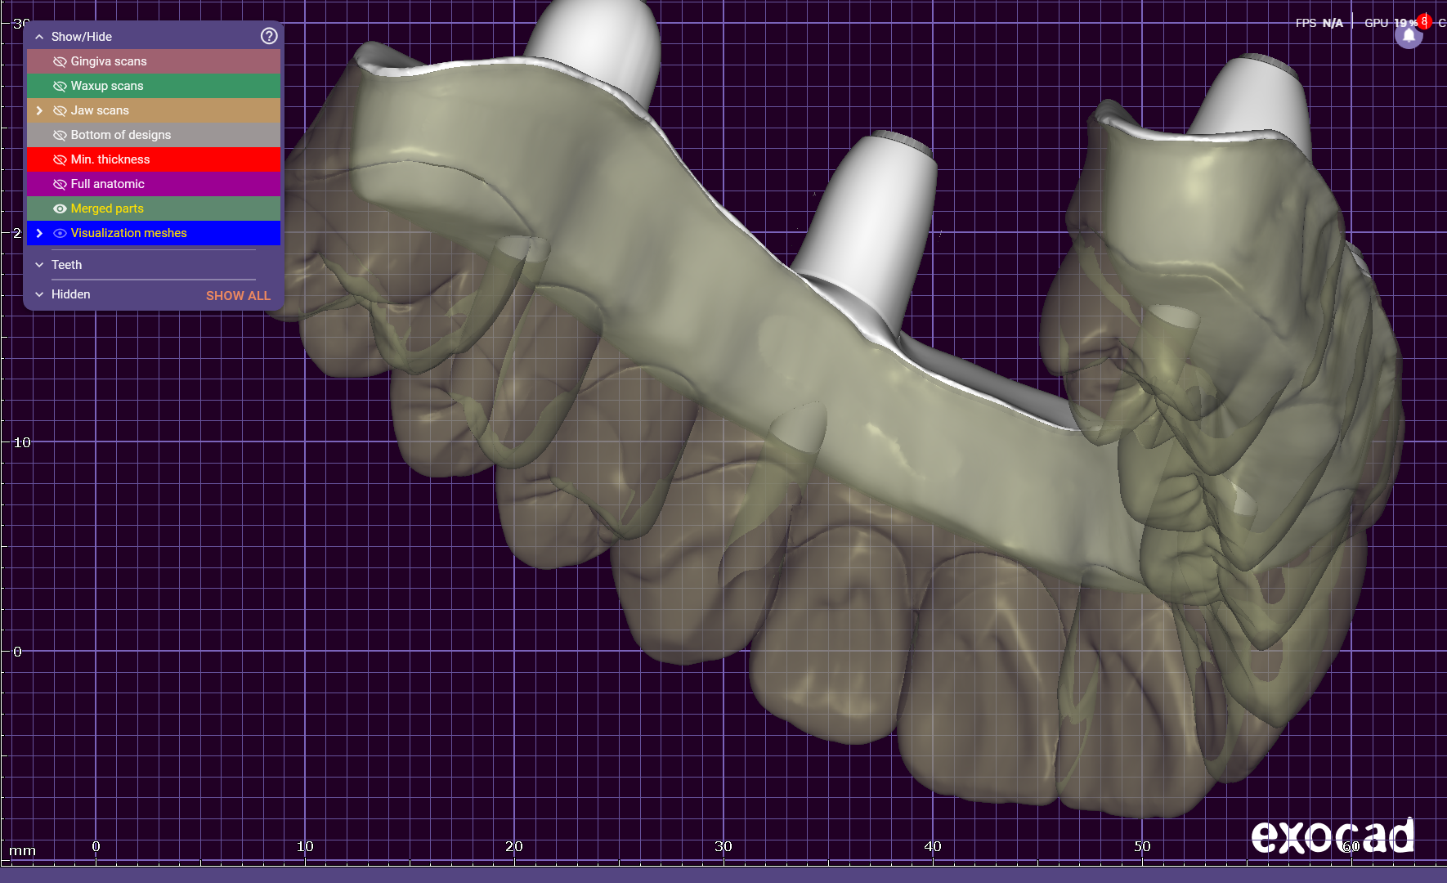Viewport: 1447px width, 883px height.
Task: Show Gingiva scans via its eye icon
Action: point(60,61)
